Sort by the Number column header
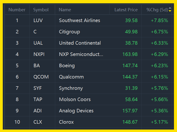The image size is (177, 132). click(x=17, y=10)
